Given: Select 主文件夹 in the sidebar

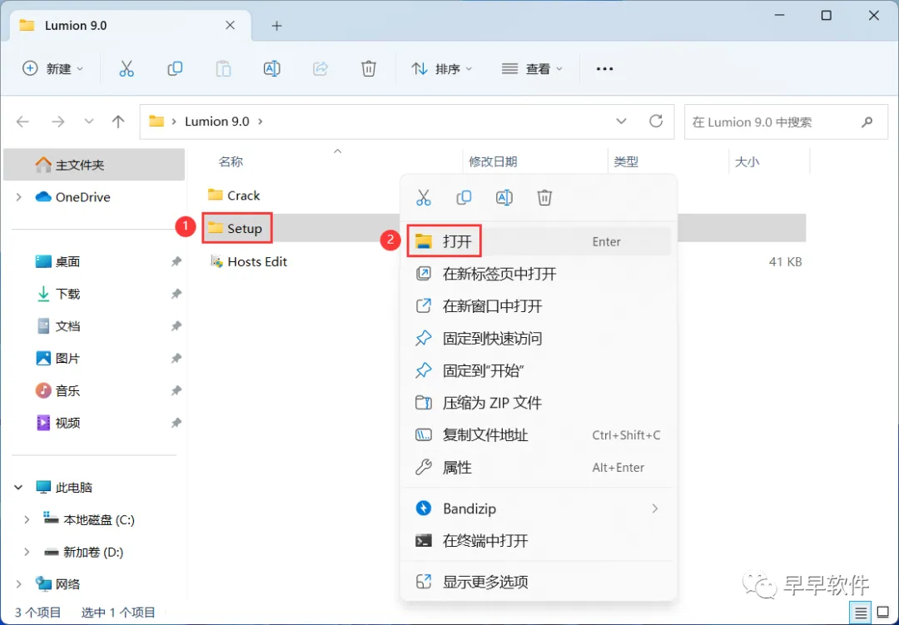Looking at the screenshot, I should coord(94,165).
